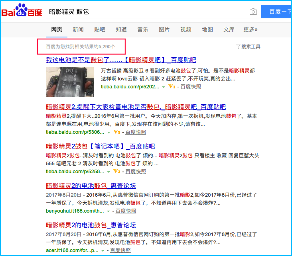Screen dimensions: 292x256
Task: Expand the 更多» menu
Action: pyautogui.click(x=251, y=29)
